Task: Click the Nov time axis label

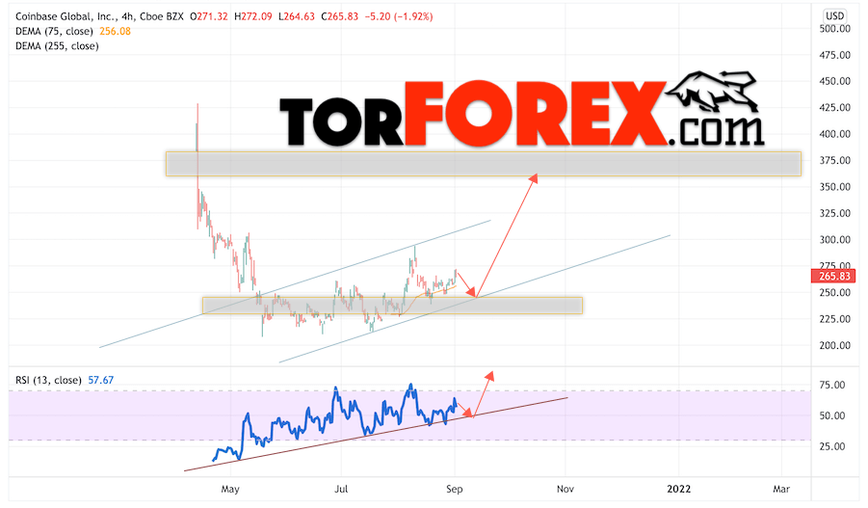Action: pyautogui.click(x=566, y=489)
